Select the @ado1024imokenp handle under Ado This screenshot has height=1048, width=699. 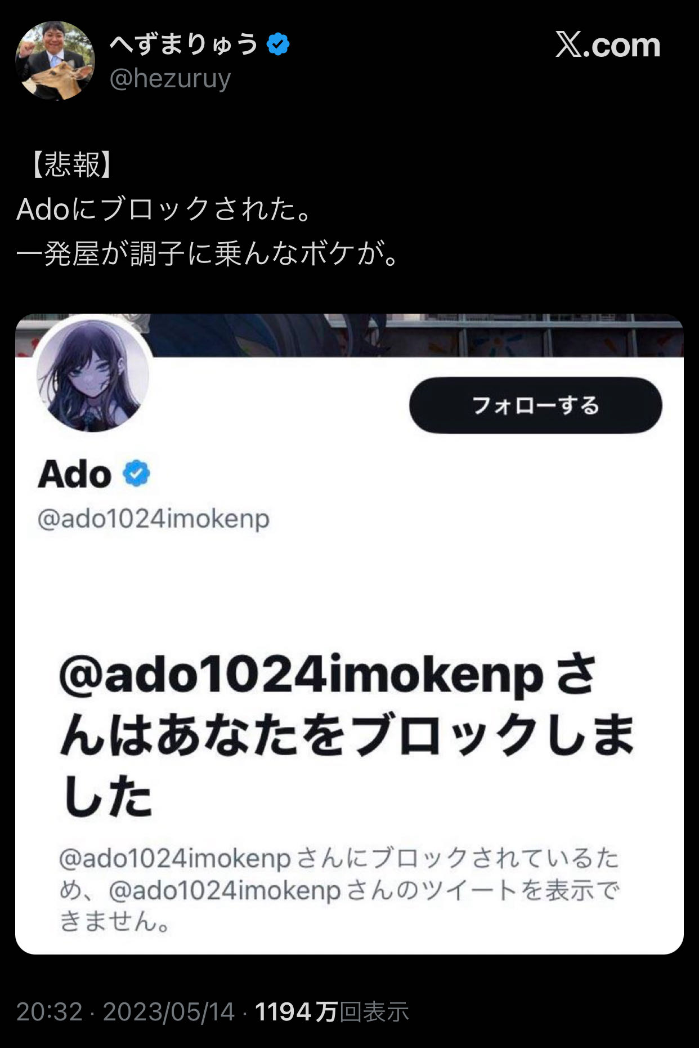tap(154, 519)
